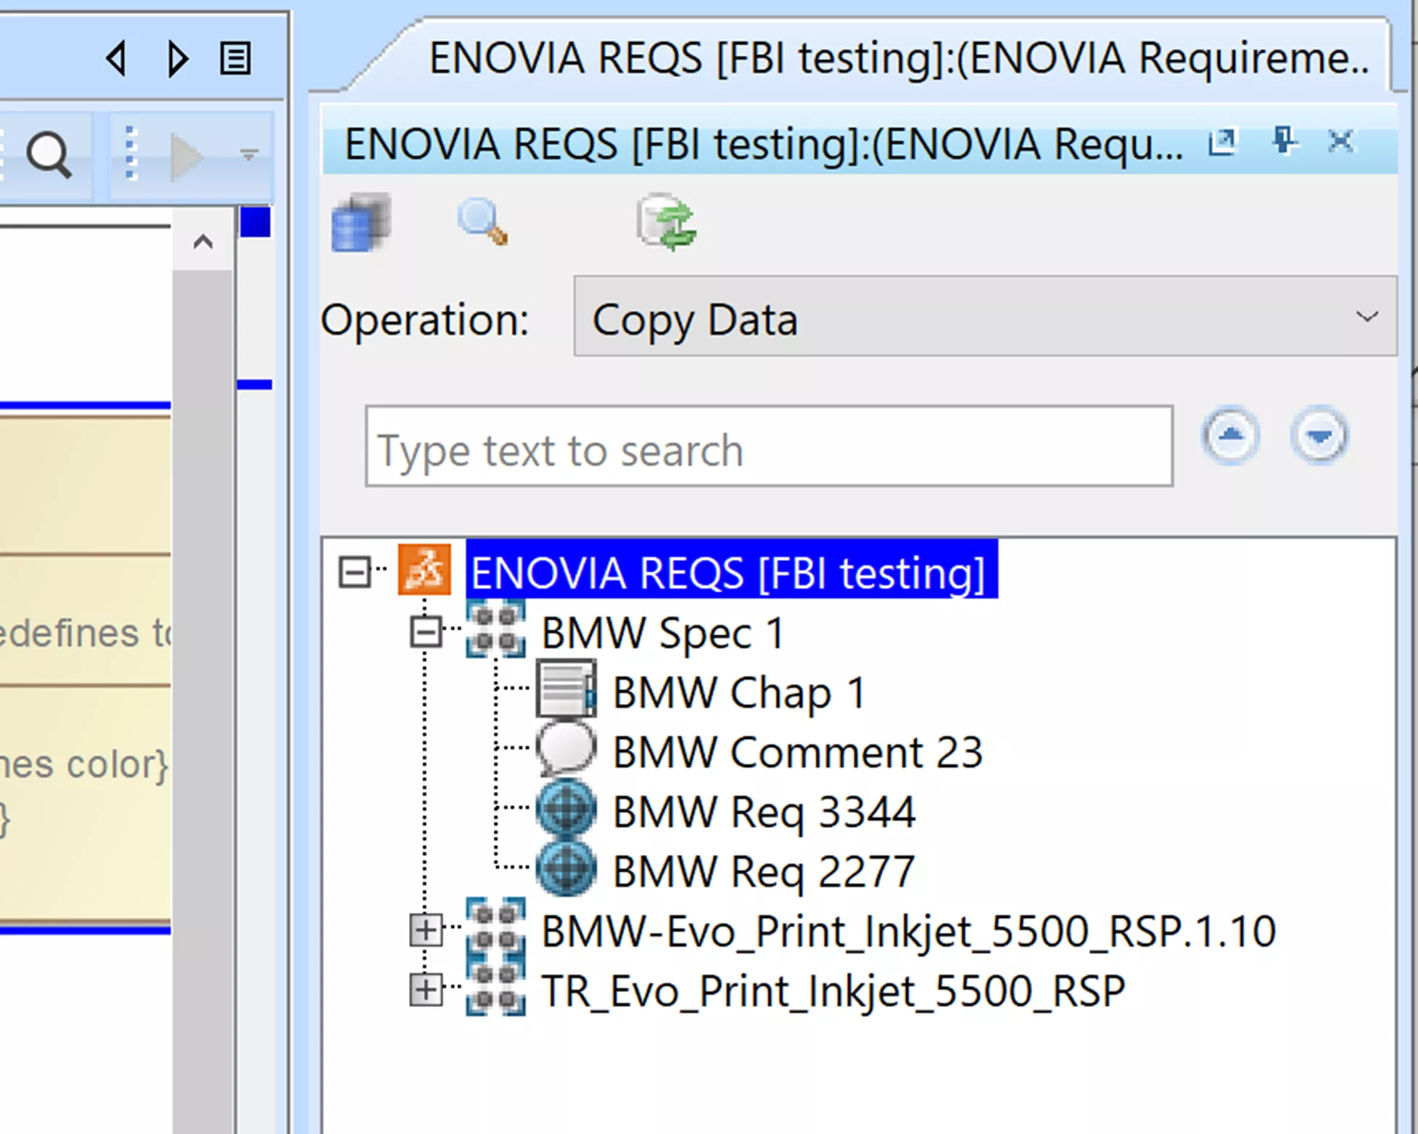
Task: Switch to ENOVIA REQS [FBI testing] tab
Action: (898, 57)
